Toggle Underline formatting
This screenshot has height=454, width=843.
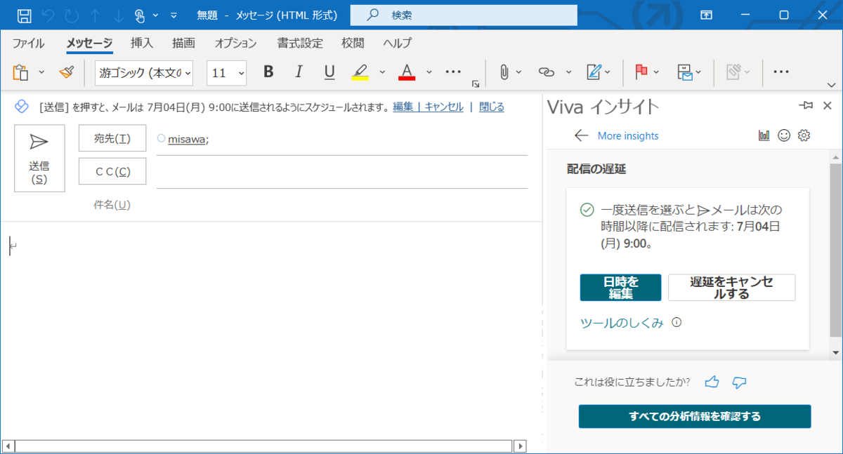point(329,72)
